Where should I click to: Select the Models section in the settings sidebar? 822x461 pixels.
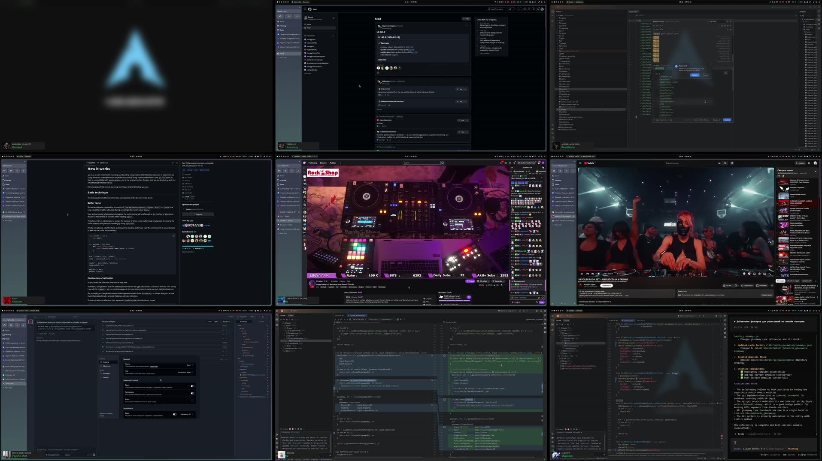pyautogui.click(x=106, y=378)
